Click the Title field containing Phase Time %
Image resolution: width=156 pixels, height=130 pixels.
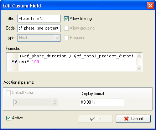(39, 19)
